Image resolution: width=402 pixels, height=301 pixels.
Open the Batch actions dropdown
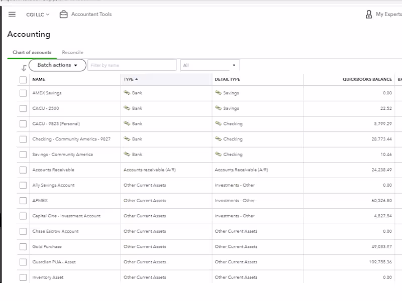(57, 65)
